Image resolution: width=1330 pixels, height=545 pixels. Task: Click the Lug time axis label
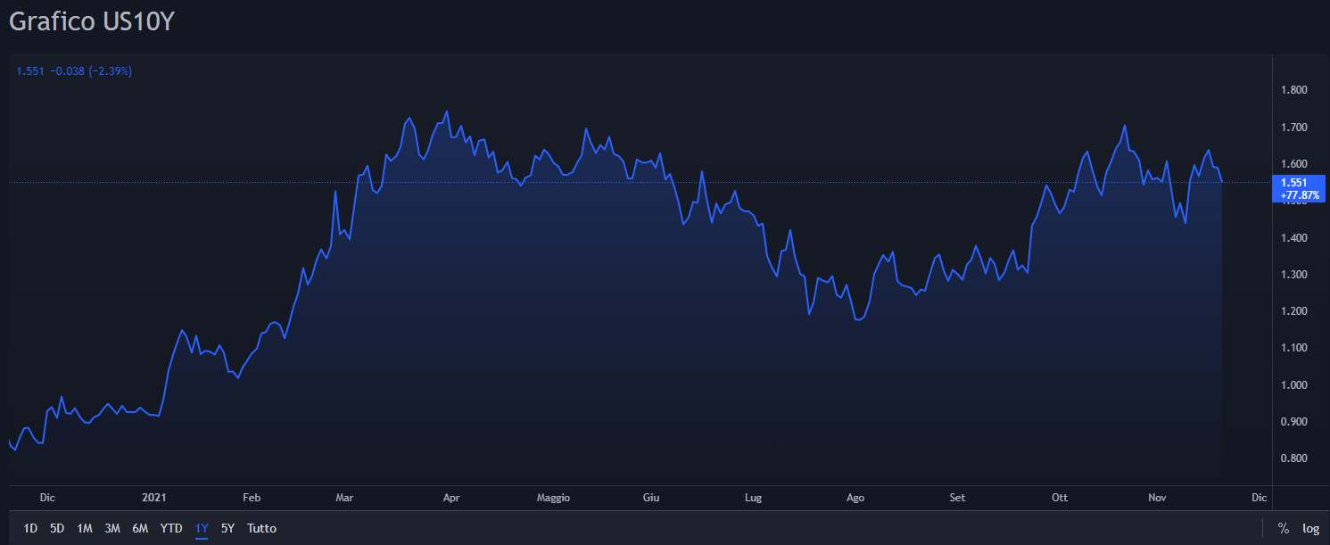pos(753,498)
